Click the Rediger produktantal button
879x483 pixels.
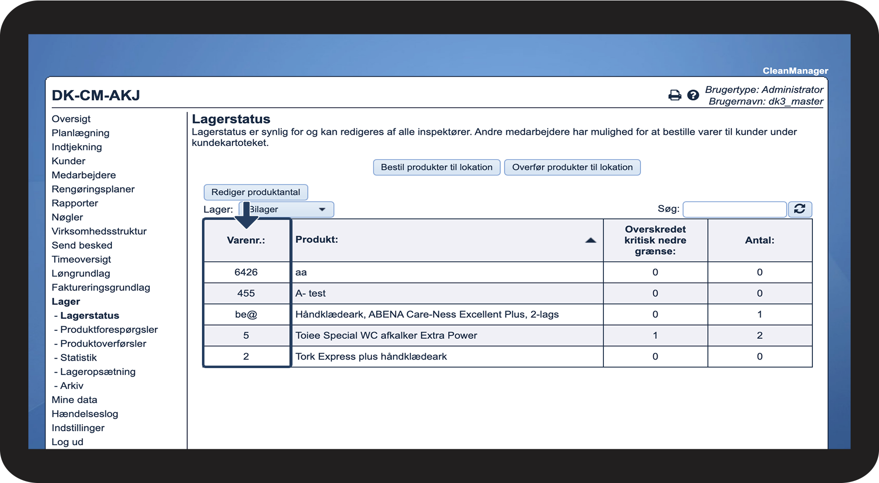click(x=256, y=192)
